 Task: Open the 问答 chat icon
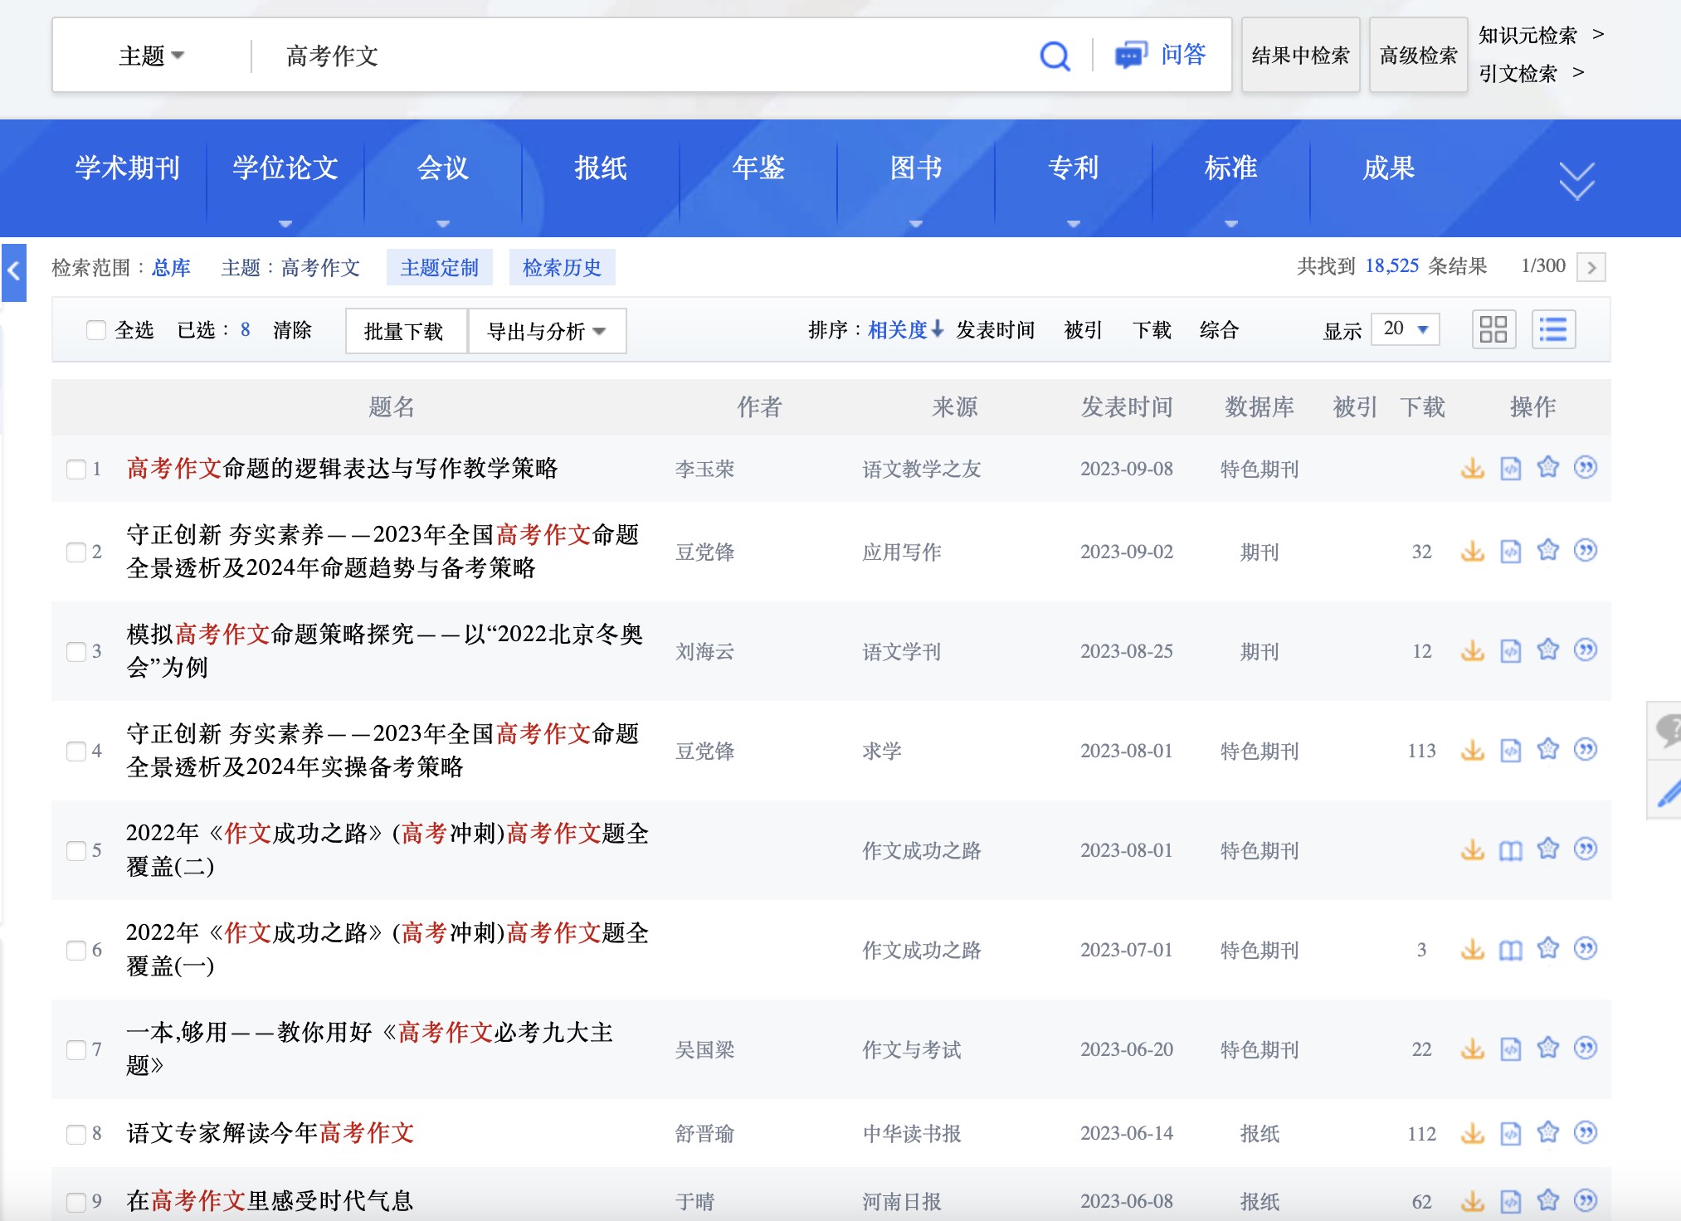[x=1131, y=56]
